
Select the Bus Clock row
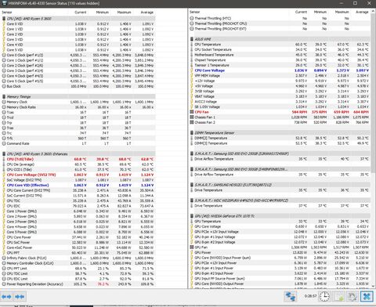[78, 86]
